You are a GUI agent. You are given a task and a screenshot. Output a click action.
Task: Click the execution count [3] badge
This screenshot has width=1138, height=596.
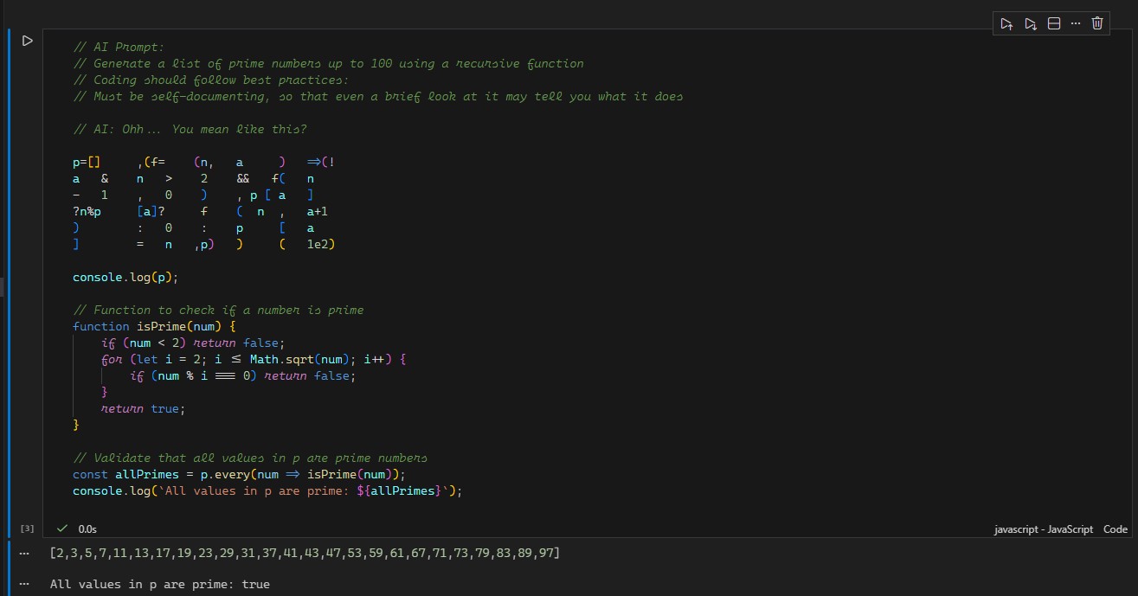(x=27, y=528)
